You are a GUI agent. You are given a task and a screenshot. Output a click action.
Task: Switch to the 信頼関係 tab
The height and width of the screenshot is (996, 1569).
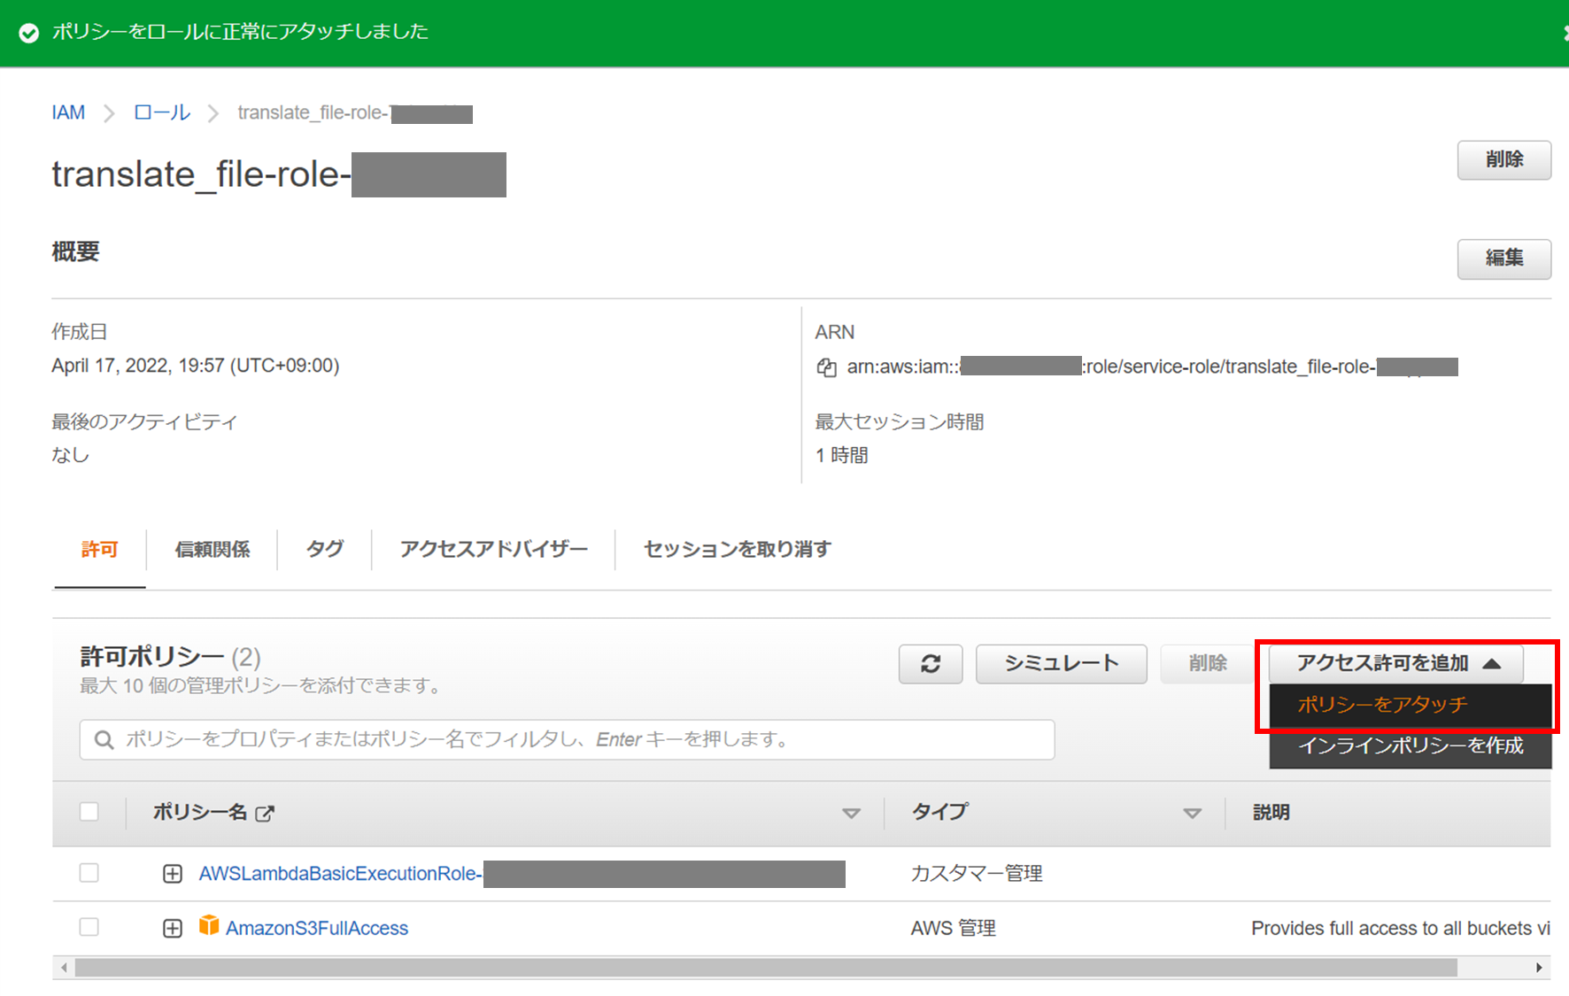[213, 550]
